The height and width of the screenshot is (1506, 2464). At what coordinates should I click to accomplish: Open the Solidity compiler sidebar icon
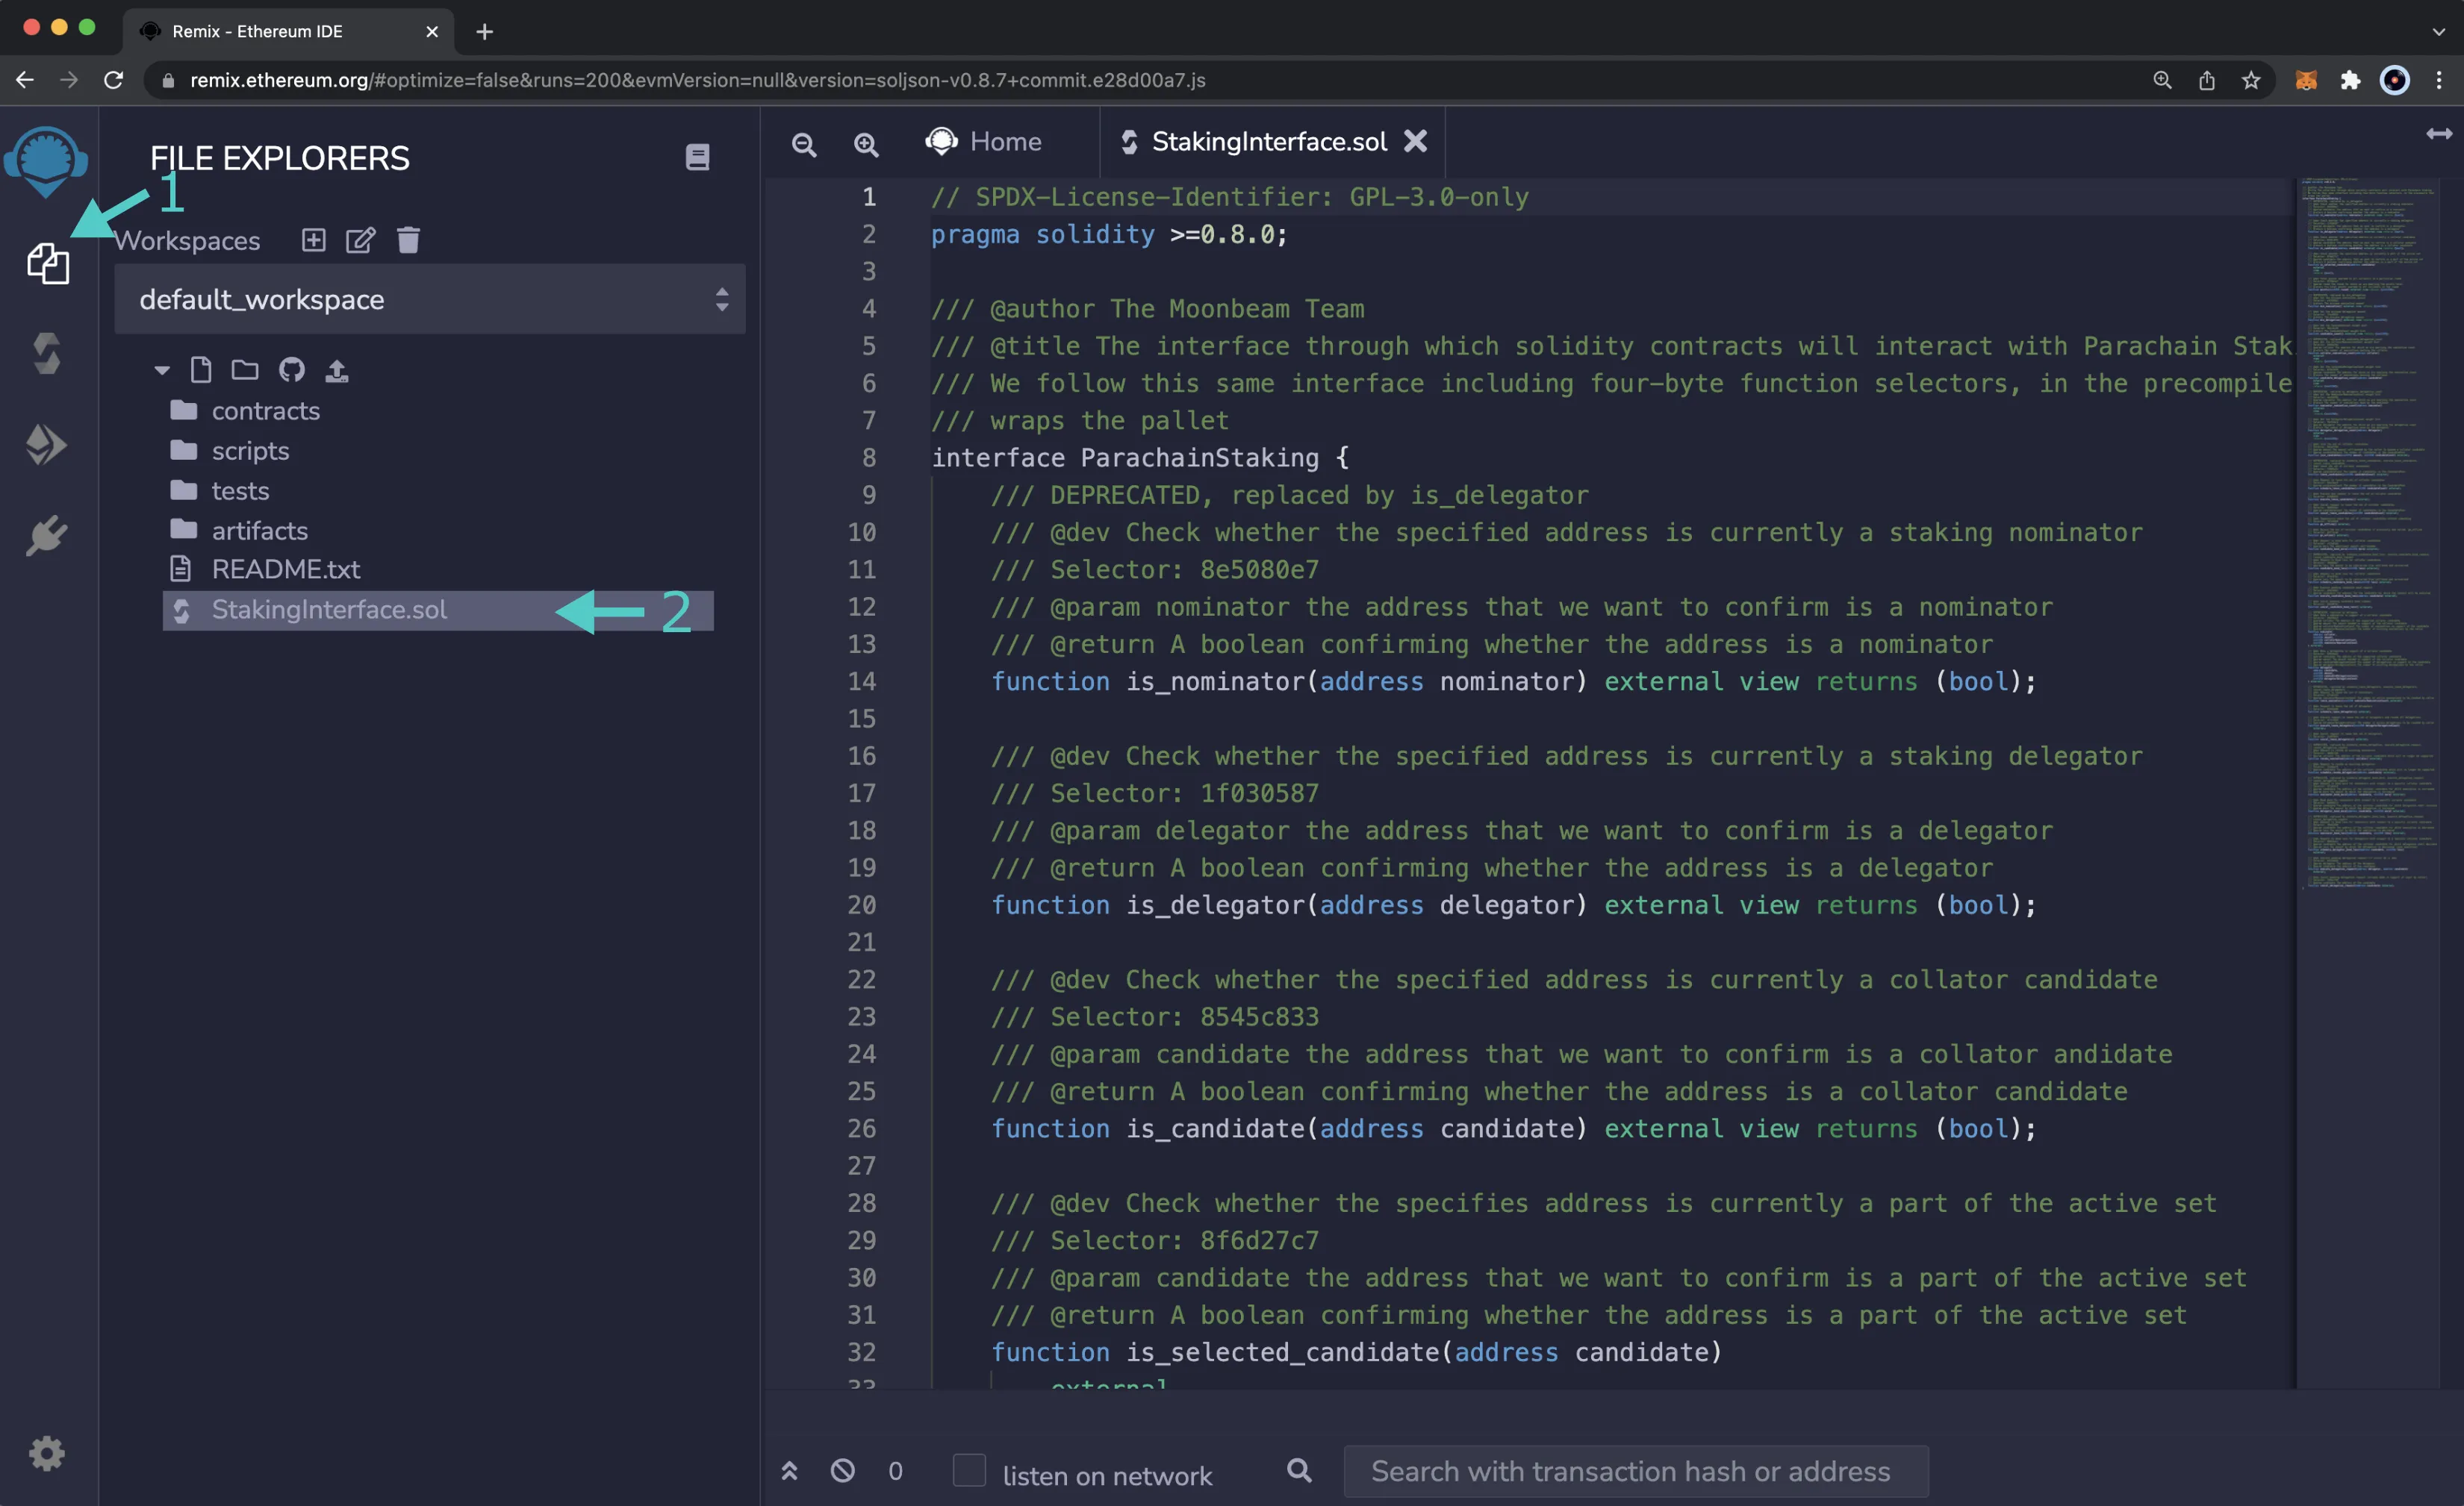pyautogui.click(x=47, y=354)
